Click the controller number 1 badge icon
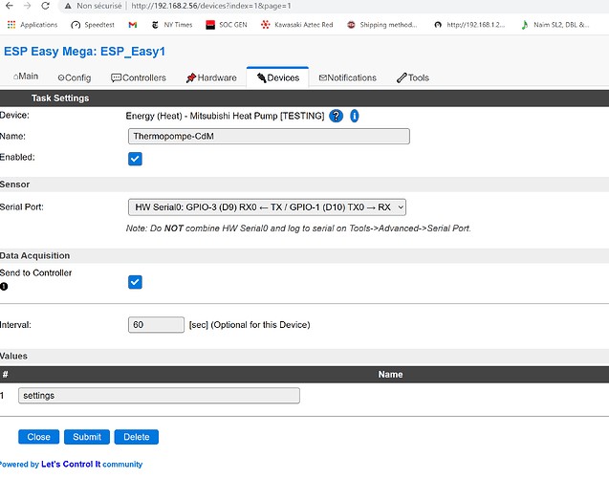The width and height of the screenshot is (609, 478). [4, 287]
